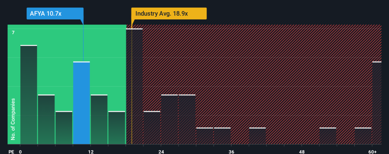Select the first green bar at PE 0
This screenshot has width=389, height=154.
point(29,95)
